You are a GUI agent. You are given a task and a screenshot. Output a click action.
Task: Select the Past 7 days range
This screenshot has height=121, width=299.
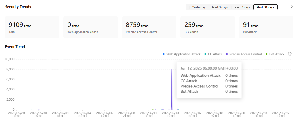pos(242,7)
